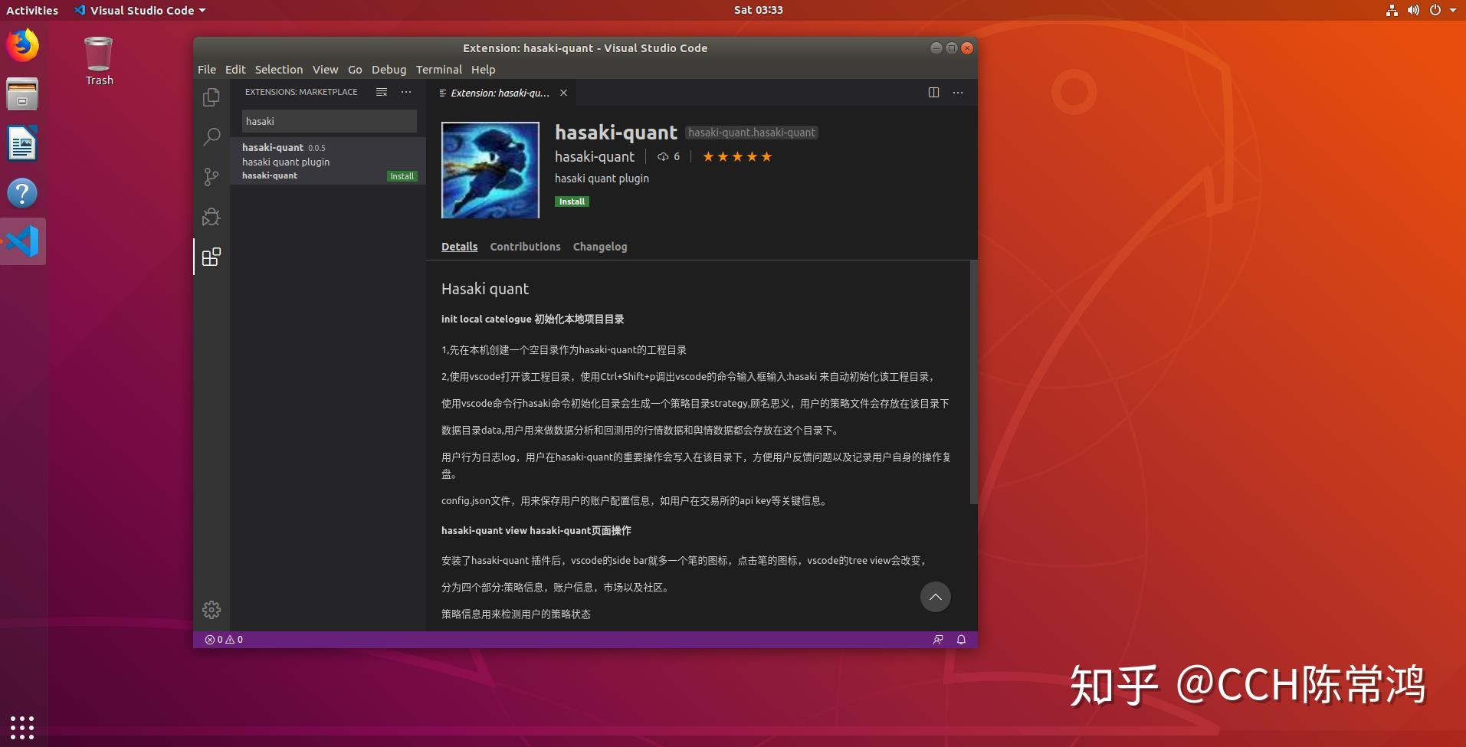Viewport: 1466px width, 747px height.
Task: Open the Search view in activity bar
Action: click(x=212, y=137)
